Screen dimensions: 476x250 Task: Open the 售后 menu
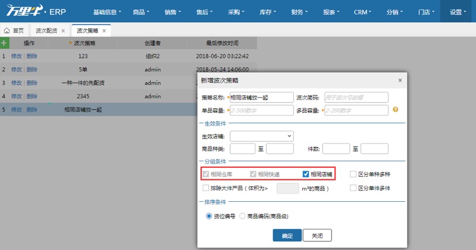tap(204, 12)
